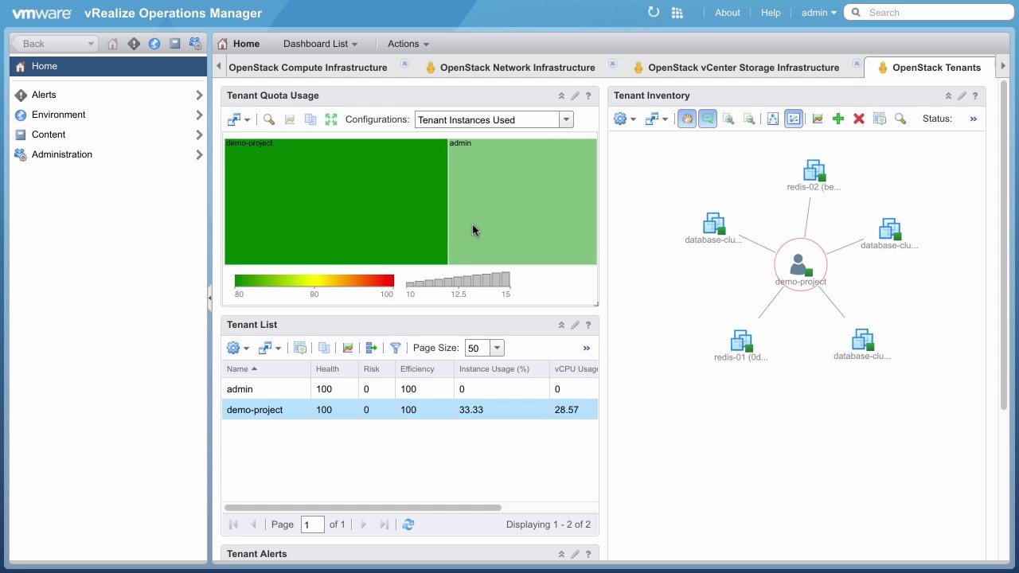Expand the Administration item in the left navigation

pos(199,154)
